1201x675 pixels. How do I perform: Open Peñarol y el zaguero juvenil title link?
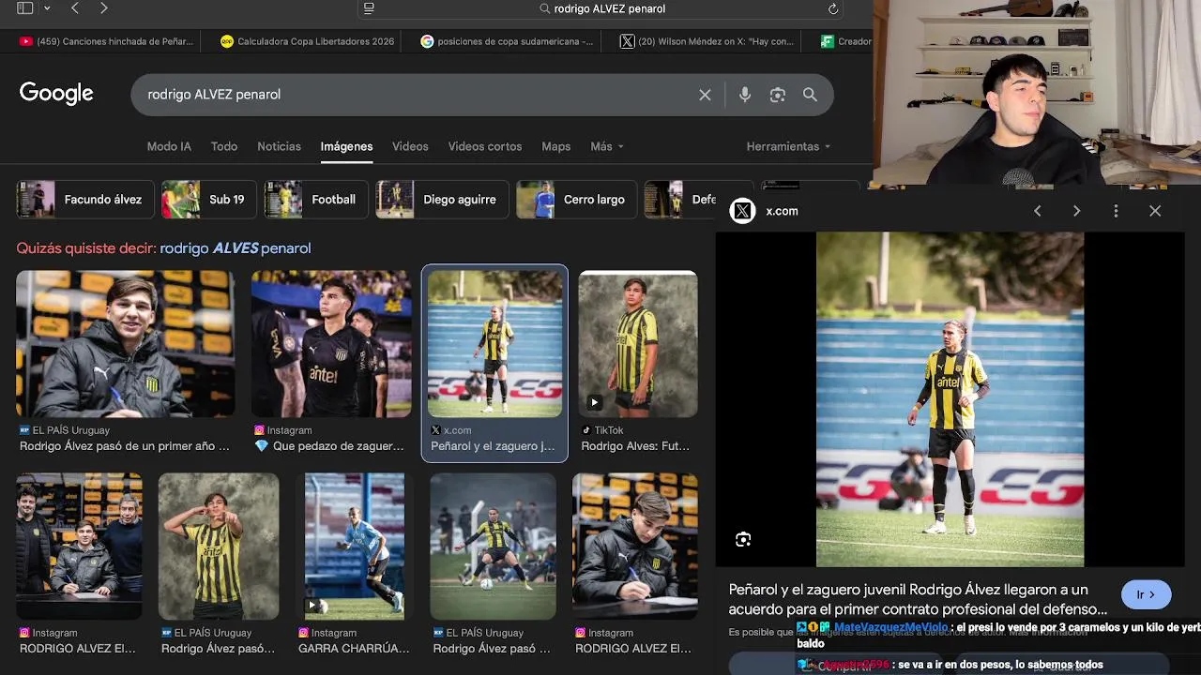918,599
